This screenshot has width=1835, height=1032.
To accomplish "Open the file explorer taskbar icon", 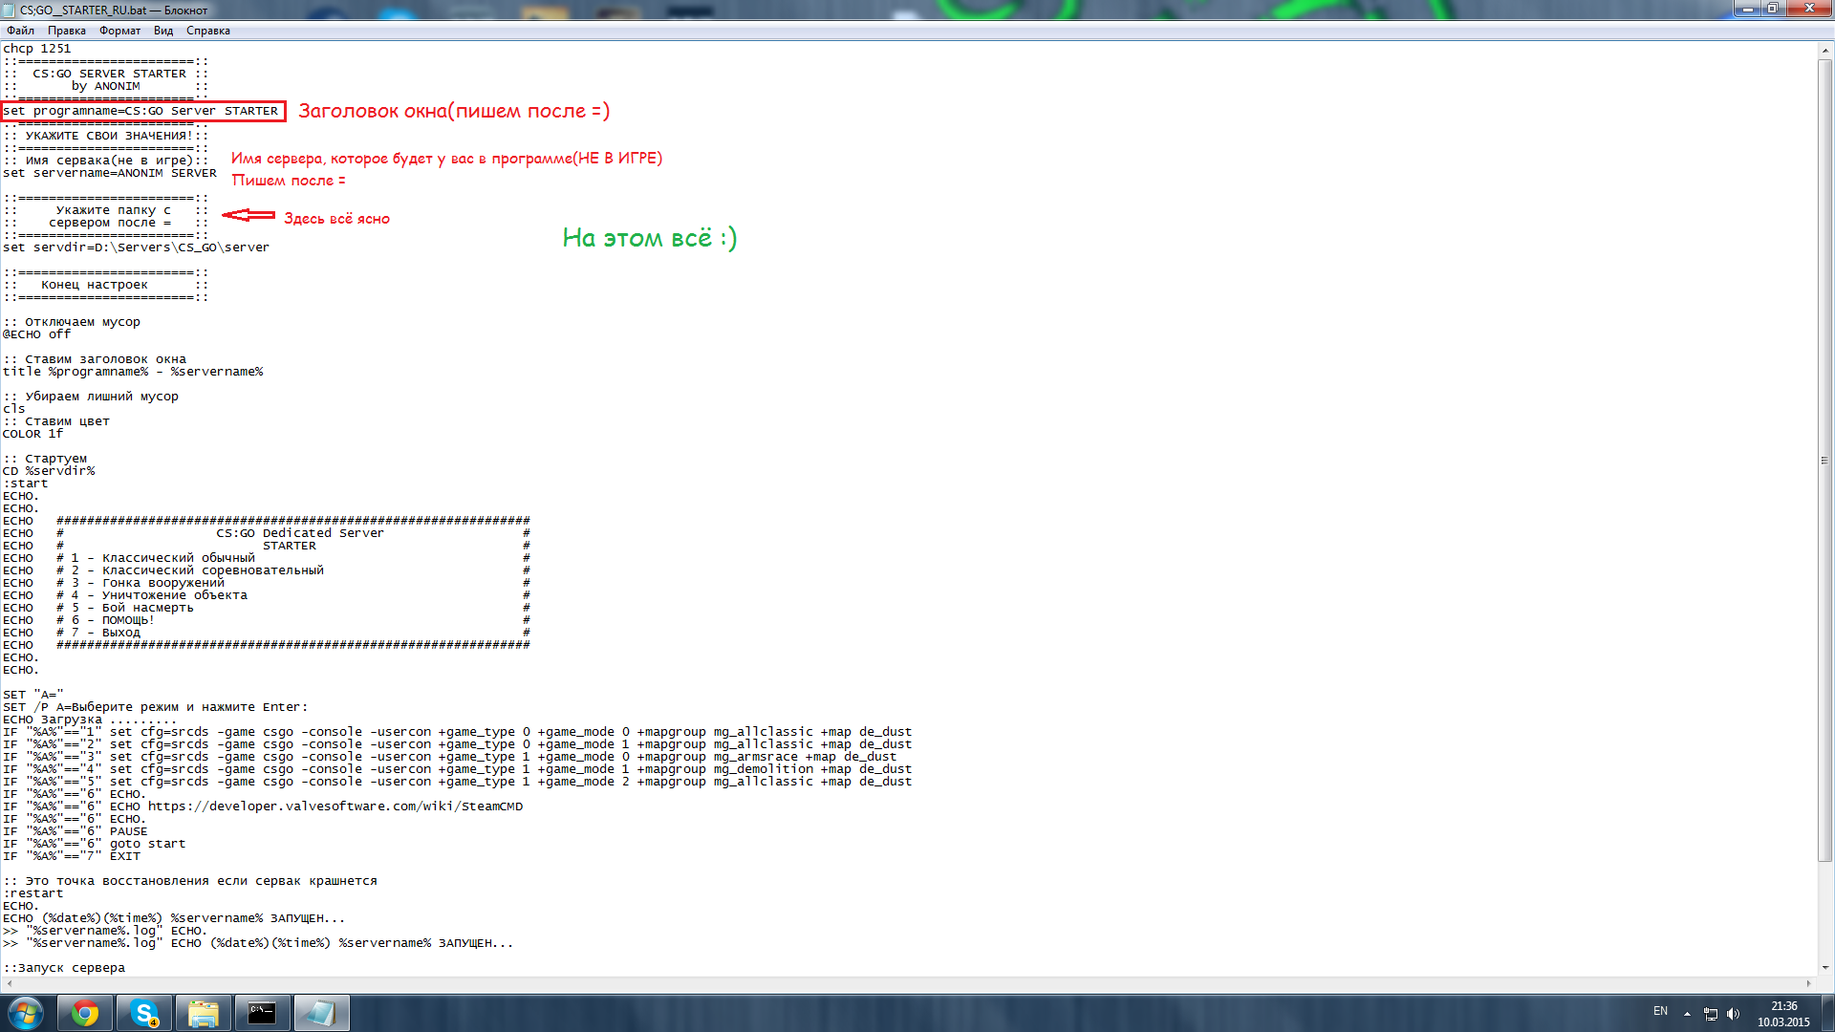I will tap(204, 1013).
